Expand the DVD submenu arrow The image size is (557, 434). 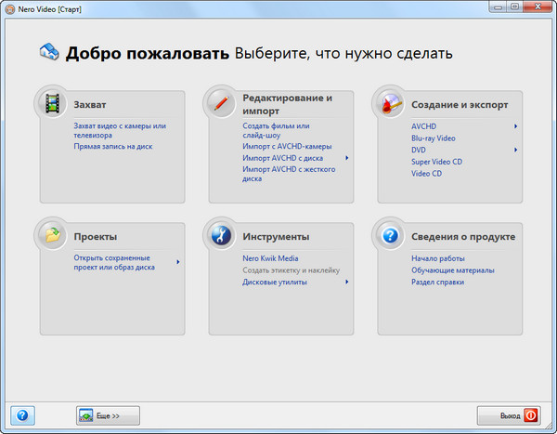coord(515,150)
